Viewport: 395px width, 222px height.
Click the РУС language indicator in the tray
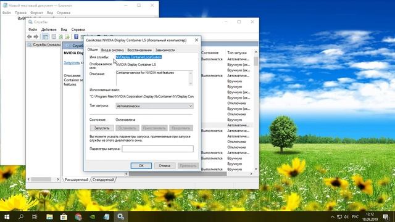click(355, 216)
